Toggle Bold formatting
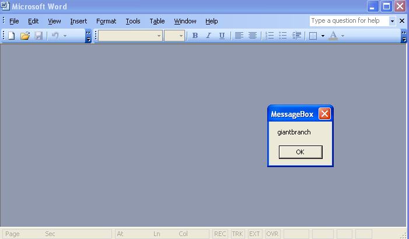The height and width of the screenshot is (239, 409). pos(195,36)
